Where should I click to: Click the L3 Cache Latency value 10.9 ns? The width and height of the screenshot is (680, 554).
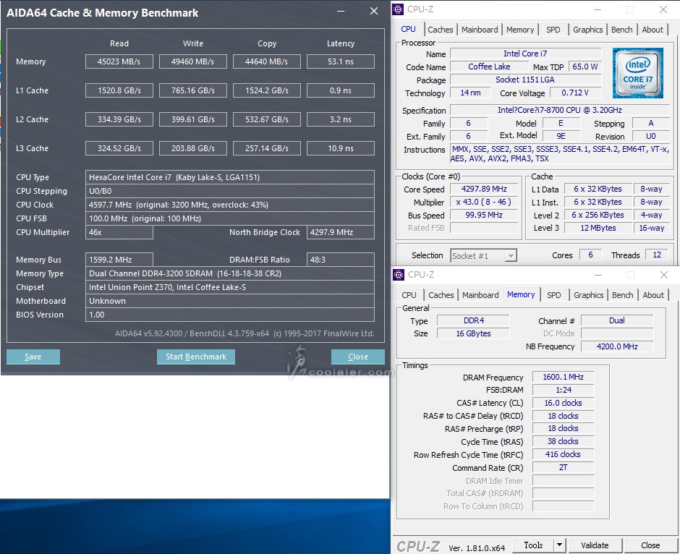click(x=341, y=148)
